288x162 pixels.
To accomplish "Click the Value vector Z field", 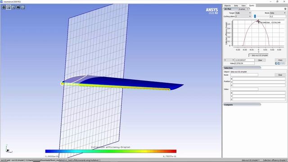I will [259, 99].
